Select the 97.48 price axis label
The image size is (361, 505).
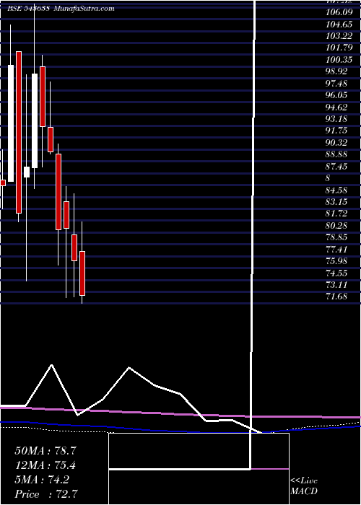pos(337,84)
